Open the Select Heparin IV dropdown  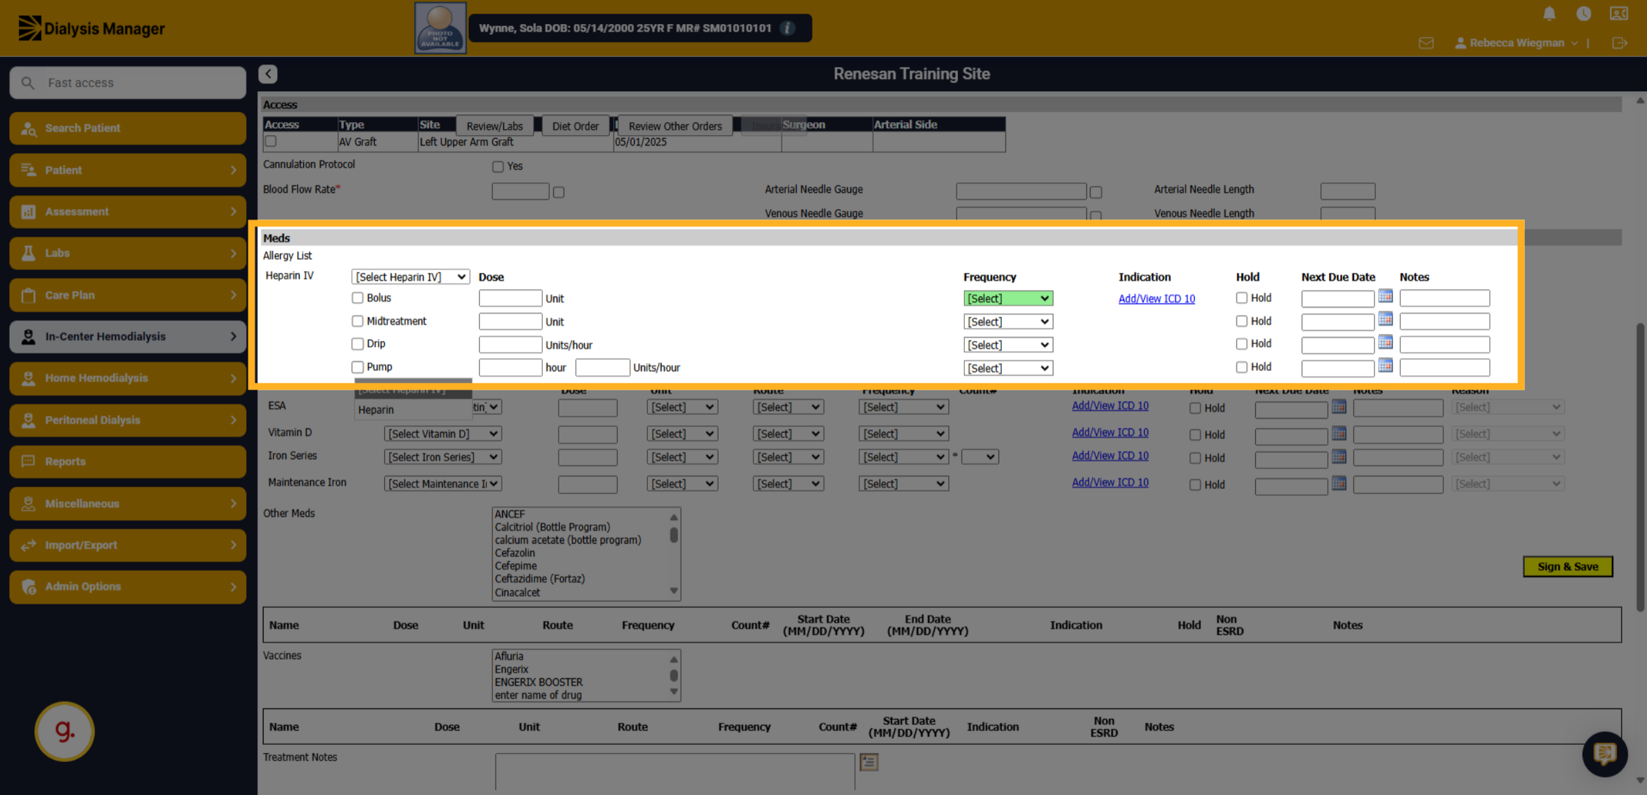[410, 276]
